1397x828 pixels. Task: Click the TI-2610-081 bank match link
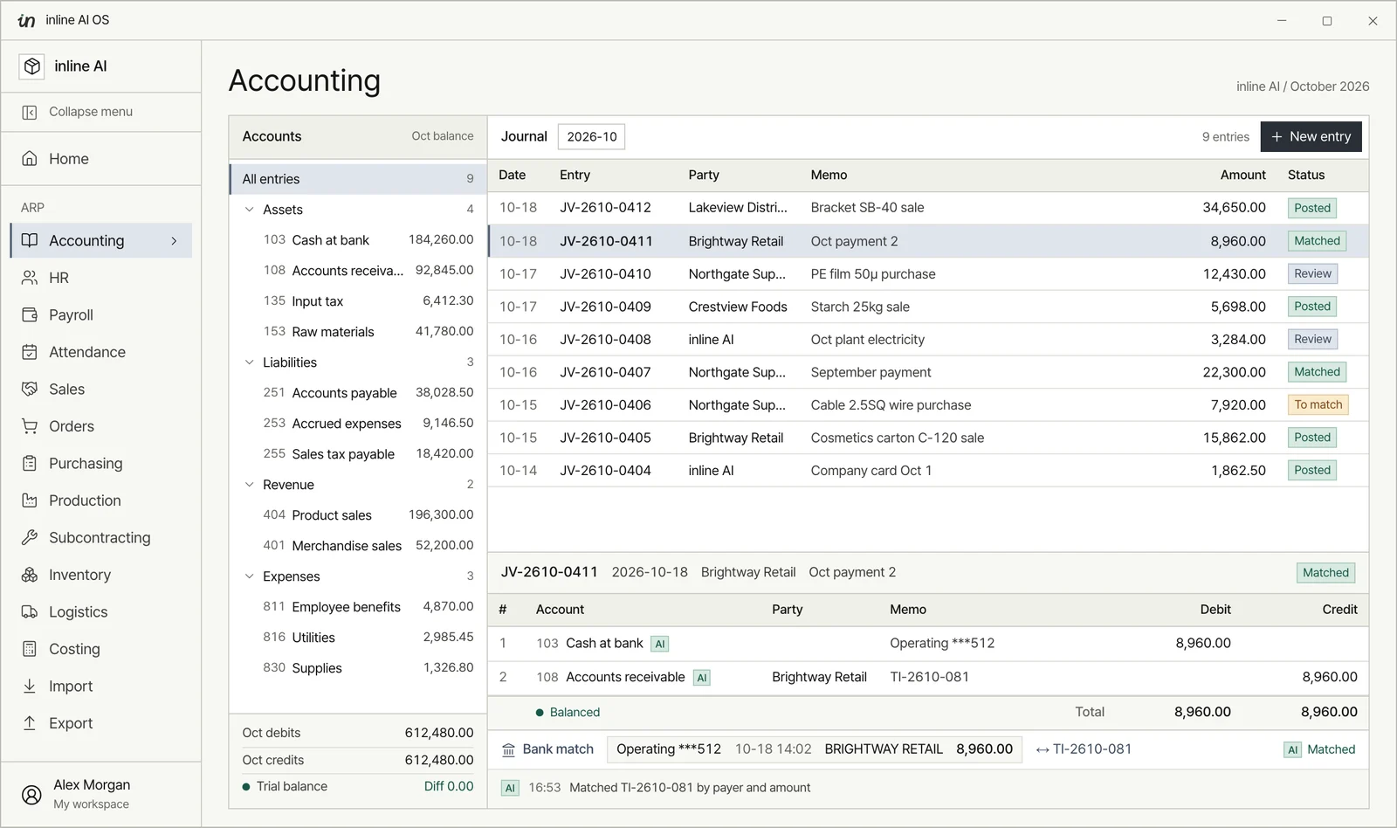click(1091, 749)
